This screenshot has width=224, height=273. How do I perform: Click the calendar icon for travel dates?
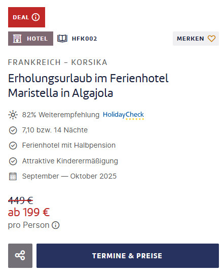[x=13, y=177]
